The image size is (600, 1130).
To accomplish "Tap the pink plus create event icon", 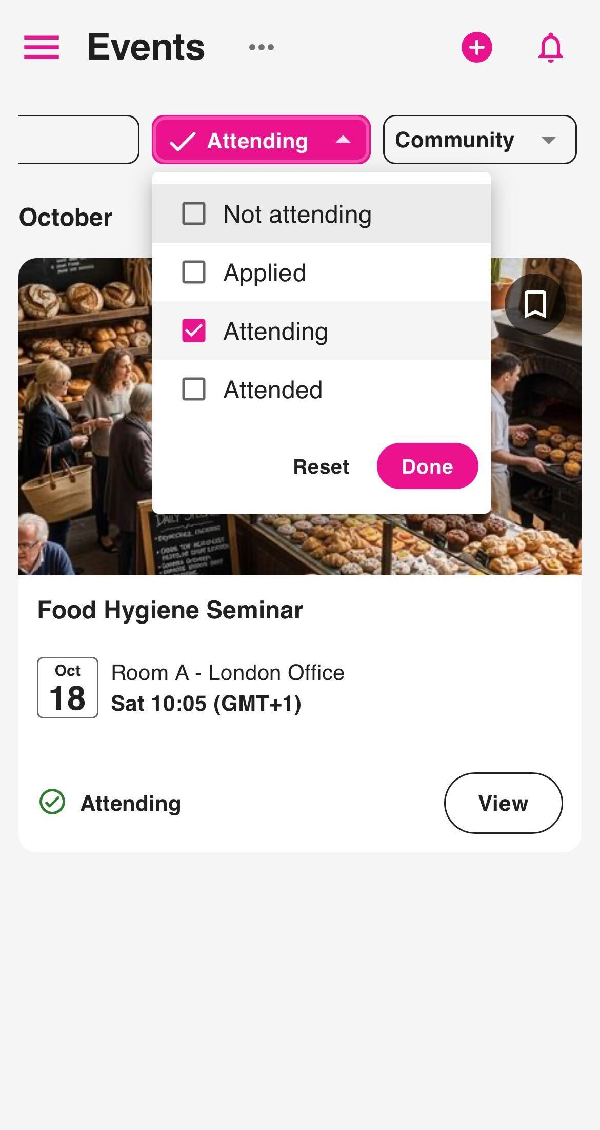I will pos(476,47).
